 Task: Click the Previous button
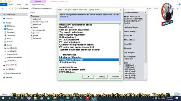click(x=115, y=77)
